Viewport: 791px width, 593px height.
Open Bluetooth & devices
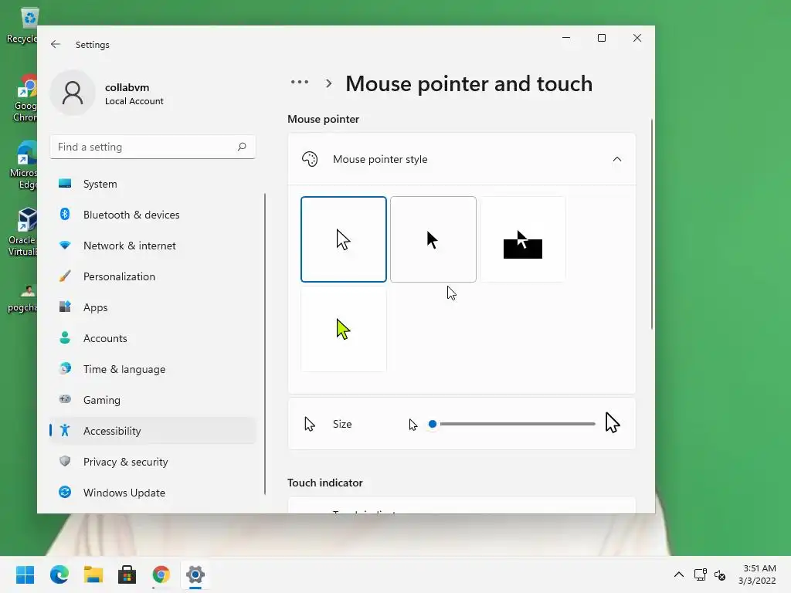[x=152, y=215]
